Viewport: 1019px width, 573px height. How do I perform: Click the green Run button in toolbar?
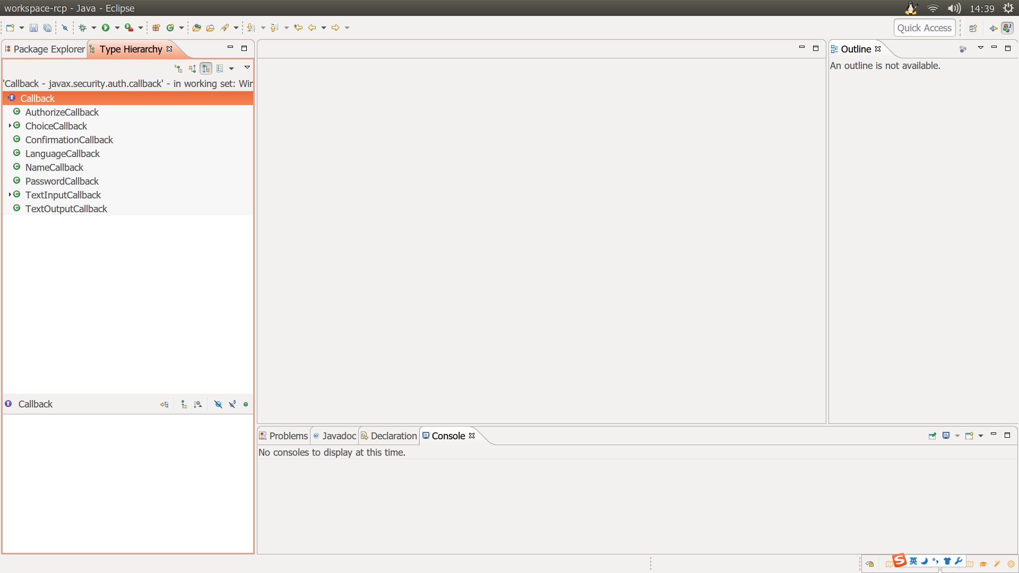[x=106, y=28]
